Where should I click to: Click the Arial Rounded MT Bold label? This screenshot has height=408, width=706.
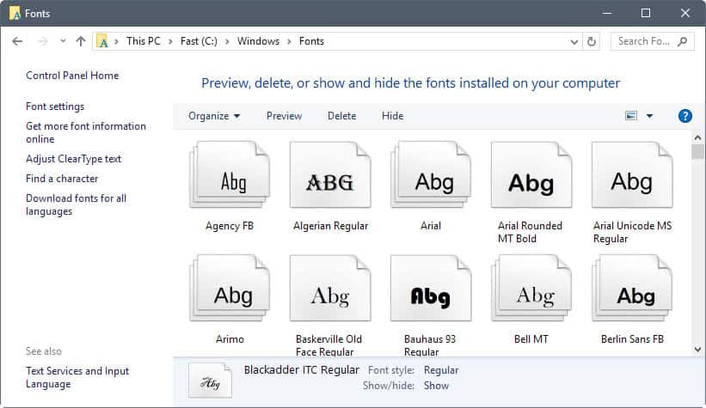[530, 232]
